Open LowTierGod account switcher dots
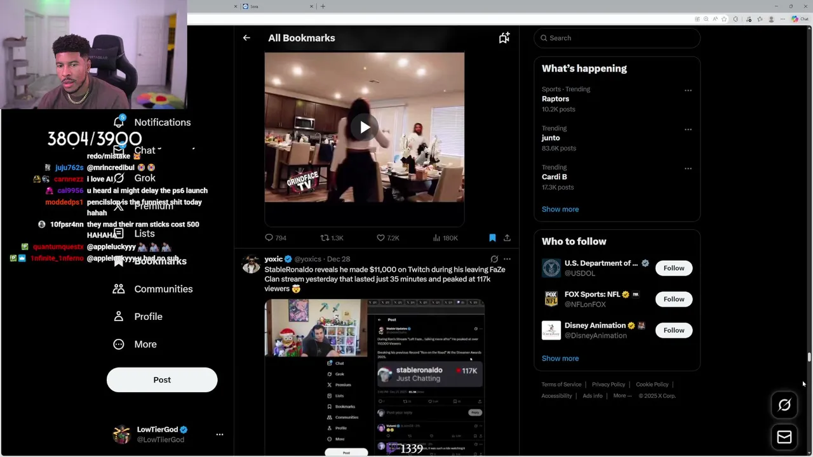Viewport: 813px width, 457px height. click(220, 435)
